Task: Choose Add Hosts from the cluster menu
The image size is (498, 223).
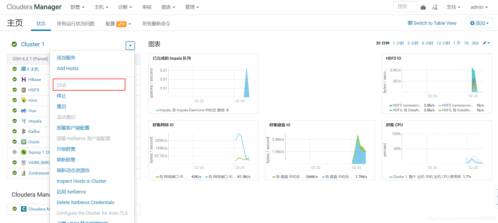Action: (68, 68)
